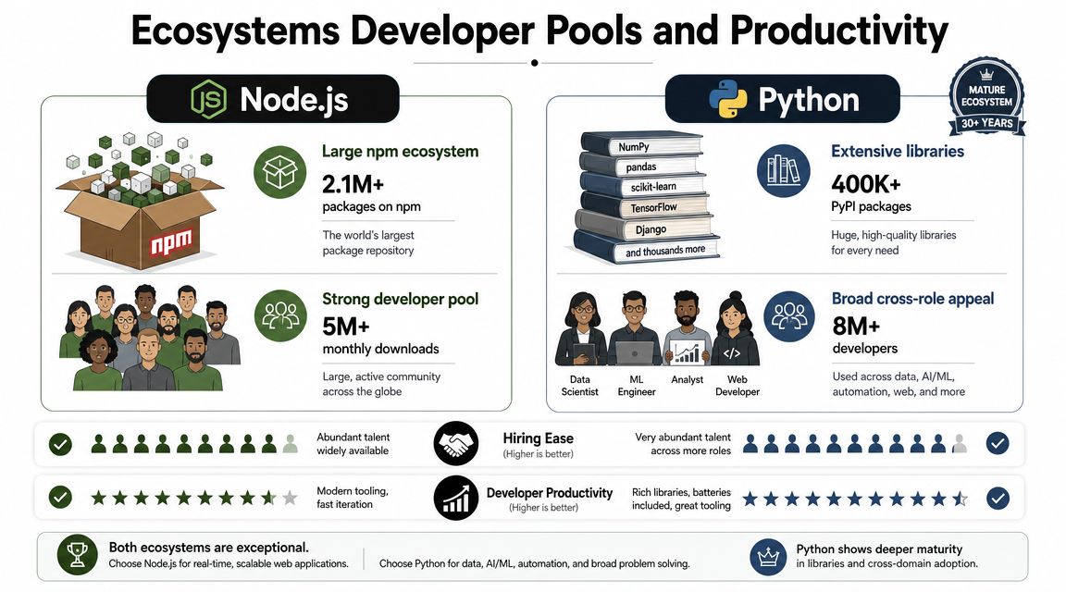Click the '2.1M+' packages figure

pos(353,183)
